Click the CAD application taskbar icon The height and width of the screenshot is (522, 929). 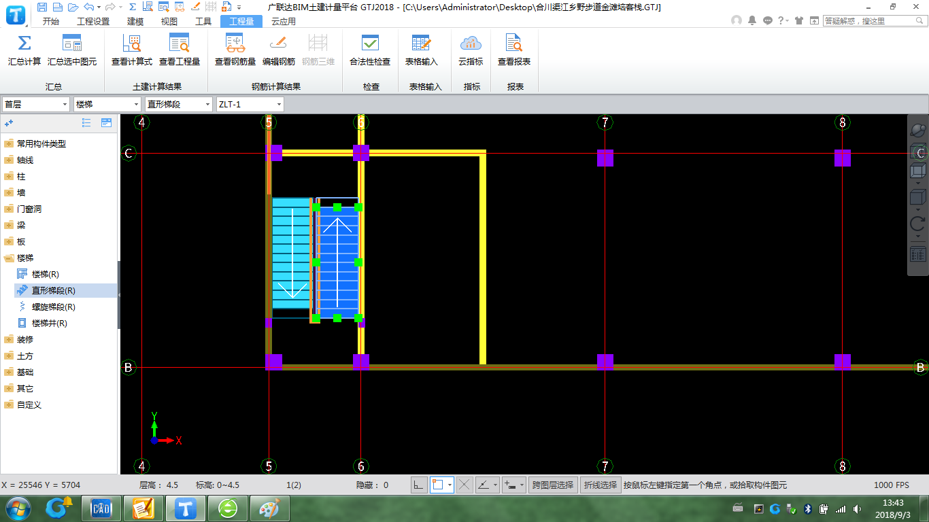click(101, 508)
